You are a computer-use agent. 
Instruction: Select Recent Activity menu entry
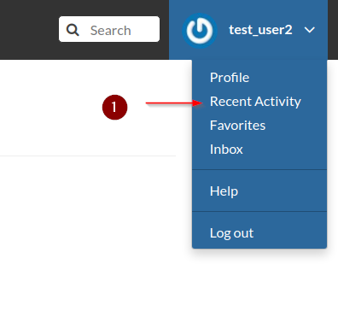coord(255,102)
